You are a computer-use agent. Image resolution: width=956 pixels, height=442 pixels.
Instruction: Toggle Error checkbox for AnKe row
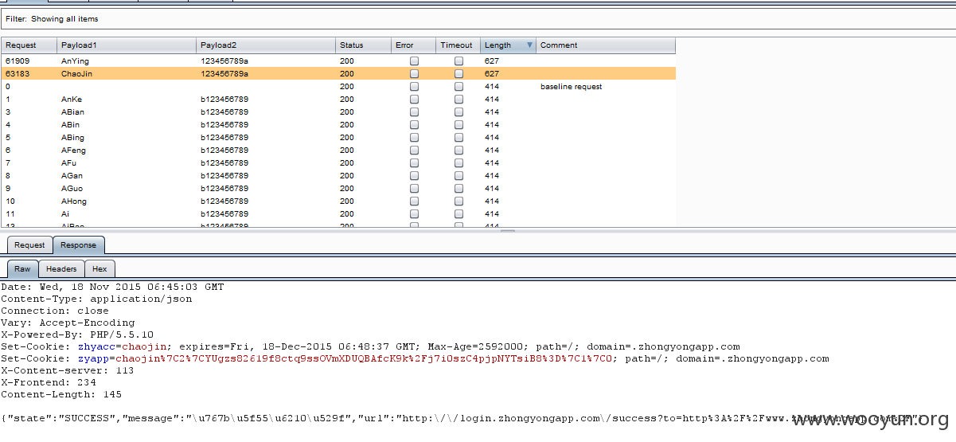coord(414,100)
